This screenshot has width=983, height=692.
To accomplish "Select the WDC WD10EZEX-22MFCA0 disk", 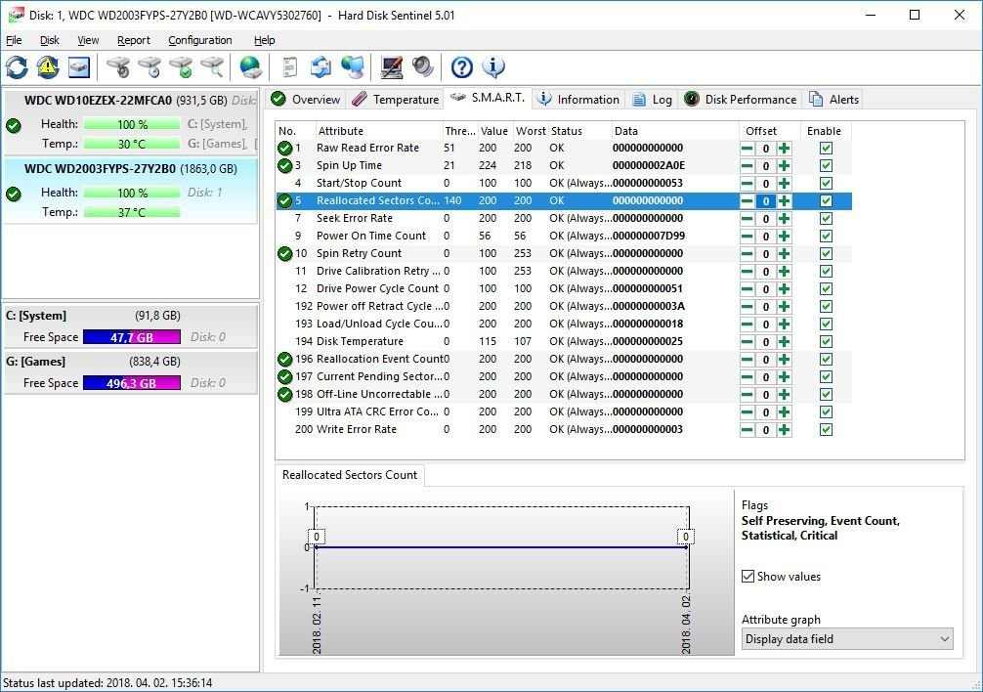I will point(98,100).
